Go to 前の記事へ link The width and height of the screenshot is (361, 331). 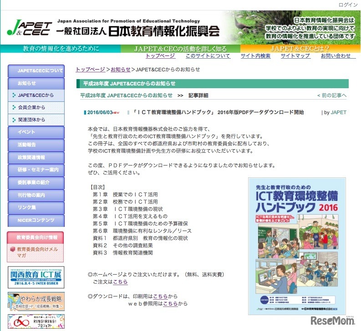click(x=332, y=95)
